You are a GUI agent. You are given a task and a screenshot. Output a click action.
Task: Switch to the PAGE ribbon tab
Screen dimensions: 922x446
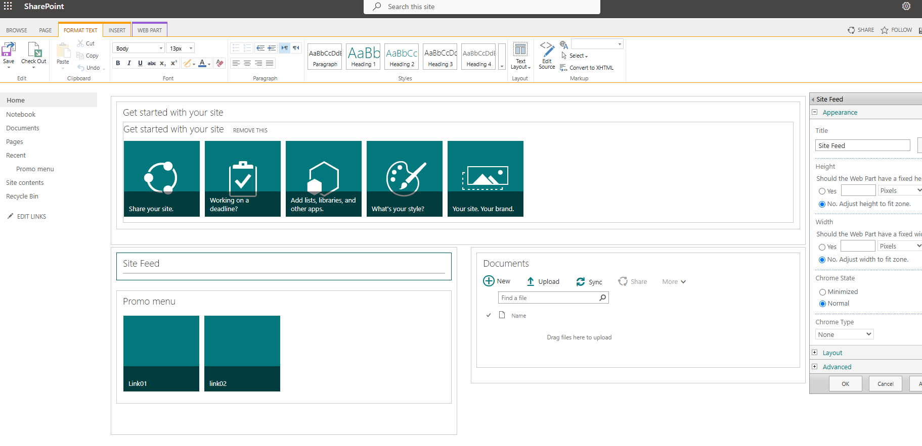point(46,30)
